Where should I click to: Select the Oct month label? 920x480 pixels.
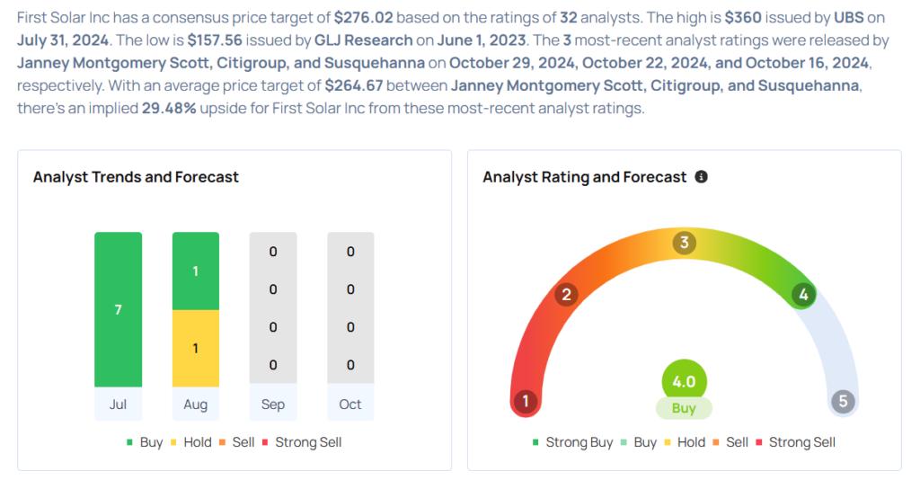(350, 404)
